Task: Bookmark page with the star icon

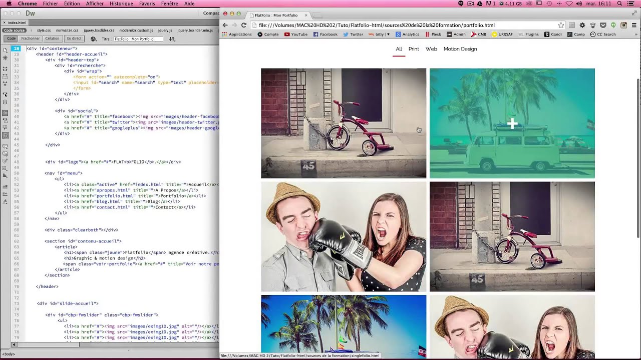Action: (x=561, y=25)
